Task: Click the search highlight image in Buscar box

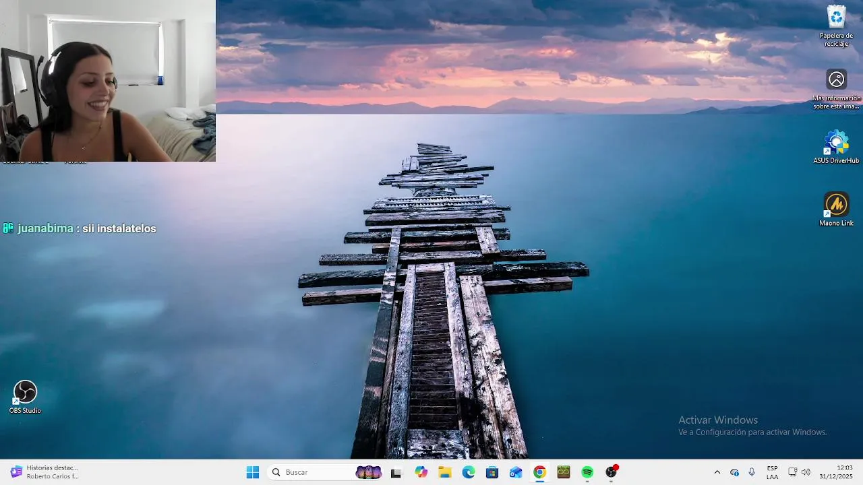Action: [x=369, y=472]
